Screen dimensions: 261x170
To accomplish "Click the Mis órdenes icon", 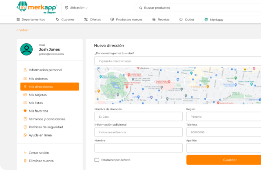I will [x=25, y=78].
